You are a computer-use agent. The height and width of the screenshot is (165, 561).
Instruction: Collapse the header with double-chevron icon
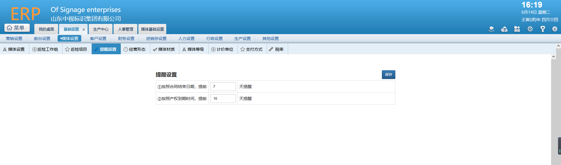click(555, 29)
